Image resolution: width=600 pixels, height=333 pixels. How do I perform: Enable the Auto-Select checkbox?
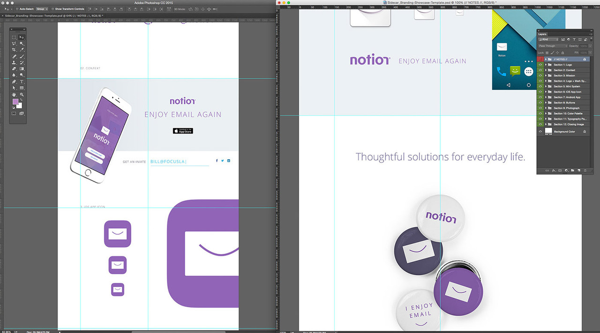pos(17,9)
